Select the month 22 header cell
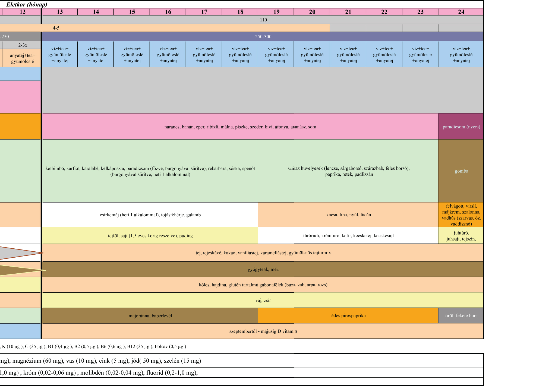Viewport: 533px width, 386px height. coord(384,12)
